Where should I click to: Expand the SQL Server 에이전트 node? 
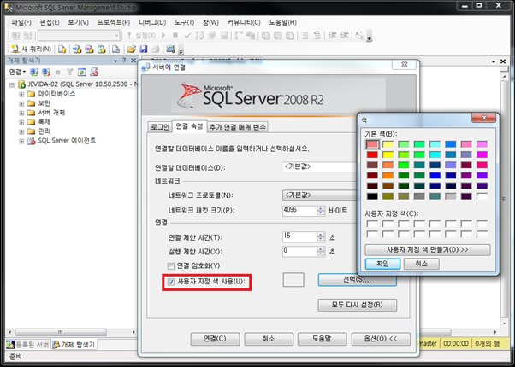[x=21, y=141]
